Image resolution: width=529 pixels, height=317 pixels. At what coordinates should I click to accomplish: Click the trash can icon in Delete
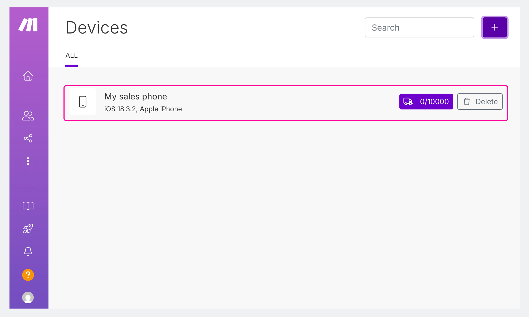[x=467, y=102]
